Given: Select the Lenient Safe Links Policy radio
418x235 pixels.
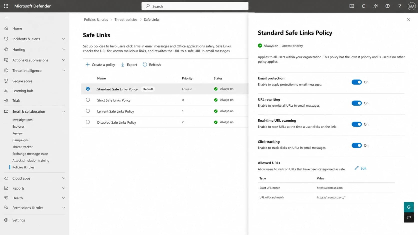Looking at the screenshot, I should [x=88, y=111].
